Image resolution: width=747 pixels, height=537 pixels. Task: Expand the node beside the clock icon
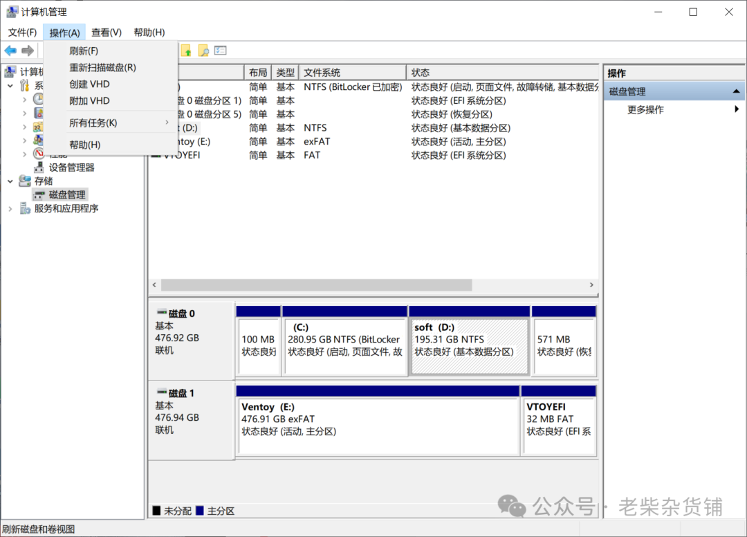pyautogui.click(x=25, y=100)
